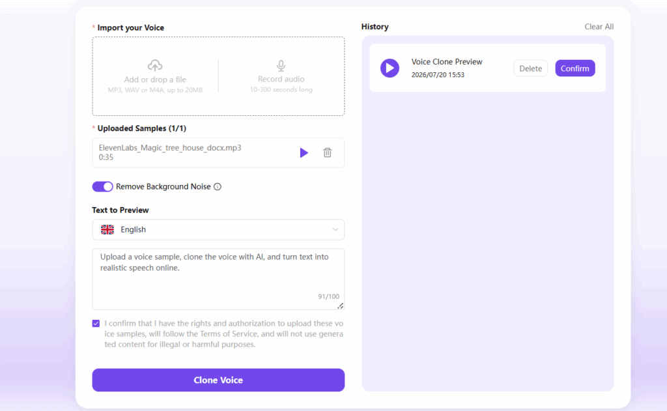667x411 pixels.
Task: Delete the uploaded sample with trash icon
Action: click(x=327, y=152)
